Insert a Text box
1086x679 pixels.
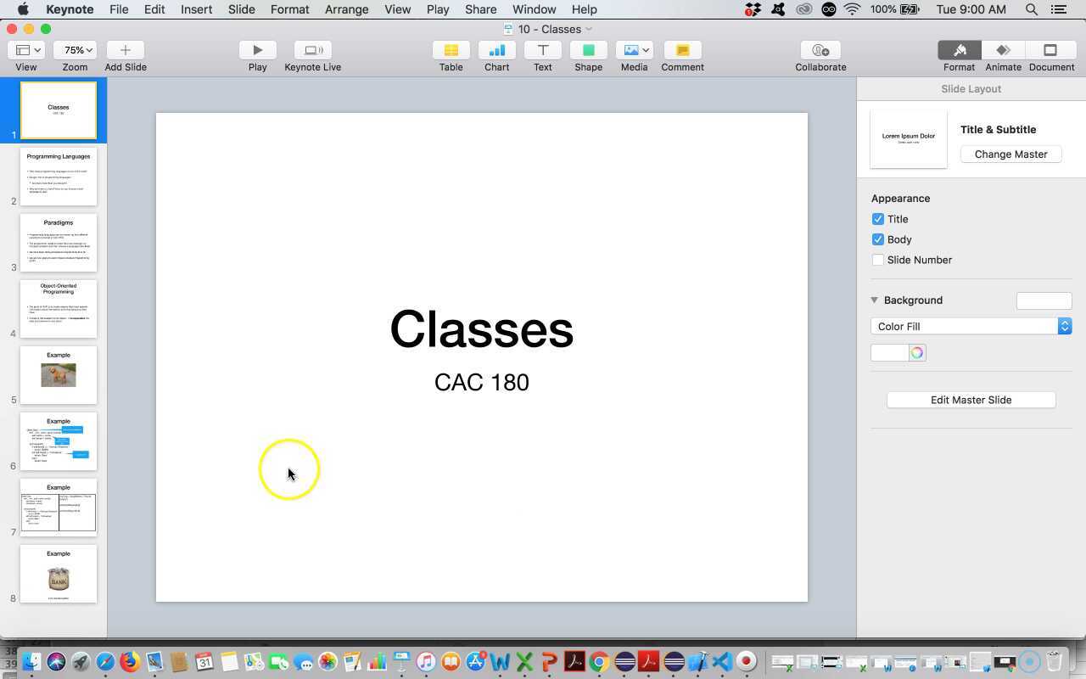tap(542, 55)
